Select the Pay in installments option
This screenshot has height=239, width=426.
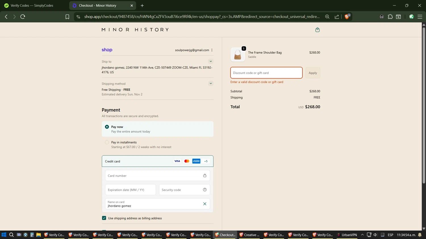(x=107, y=142)
